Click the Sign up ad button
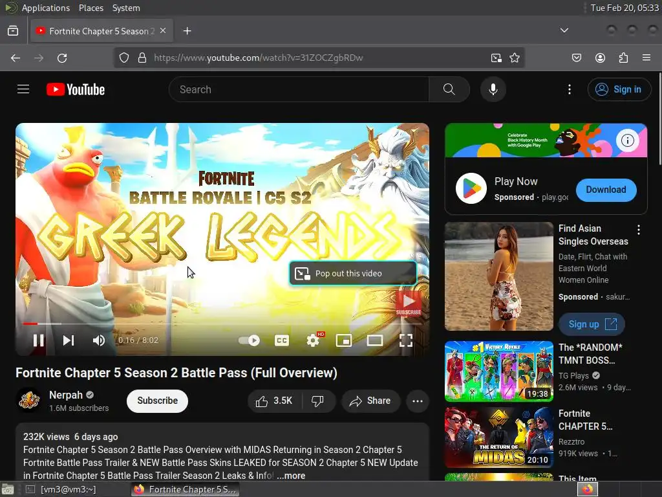Image resolution: width=662 pixels, height=497 pixels. (592, 324)
